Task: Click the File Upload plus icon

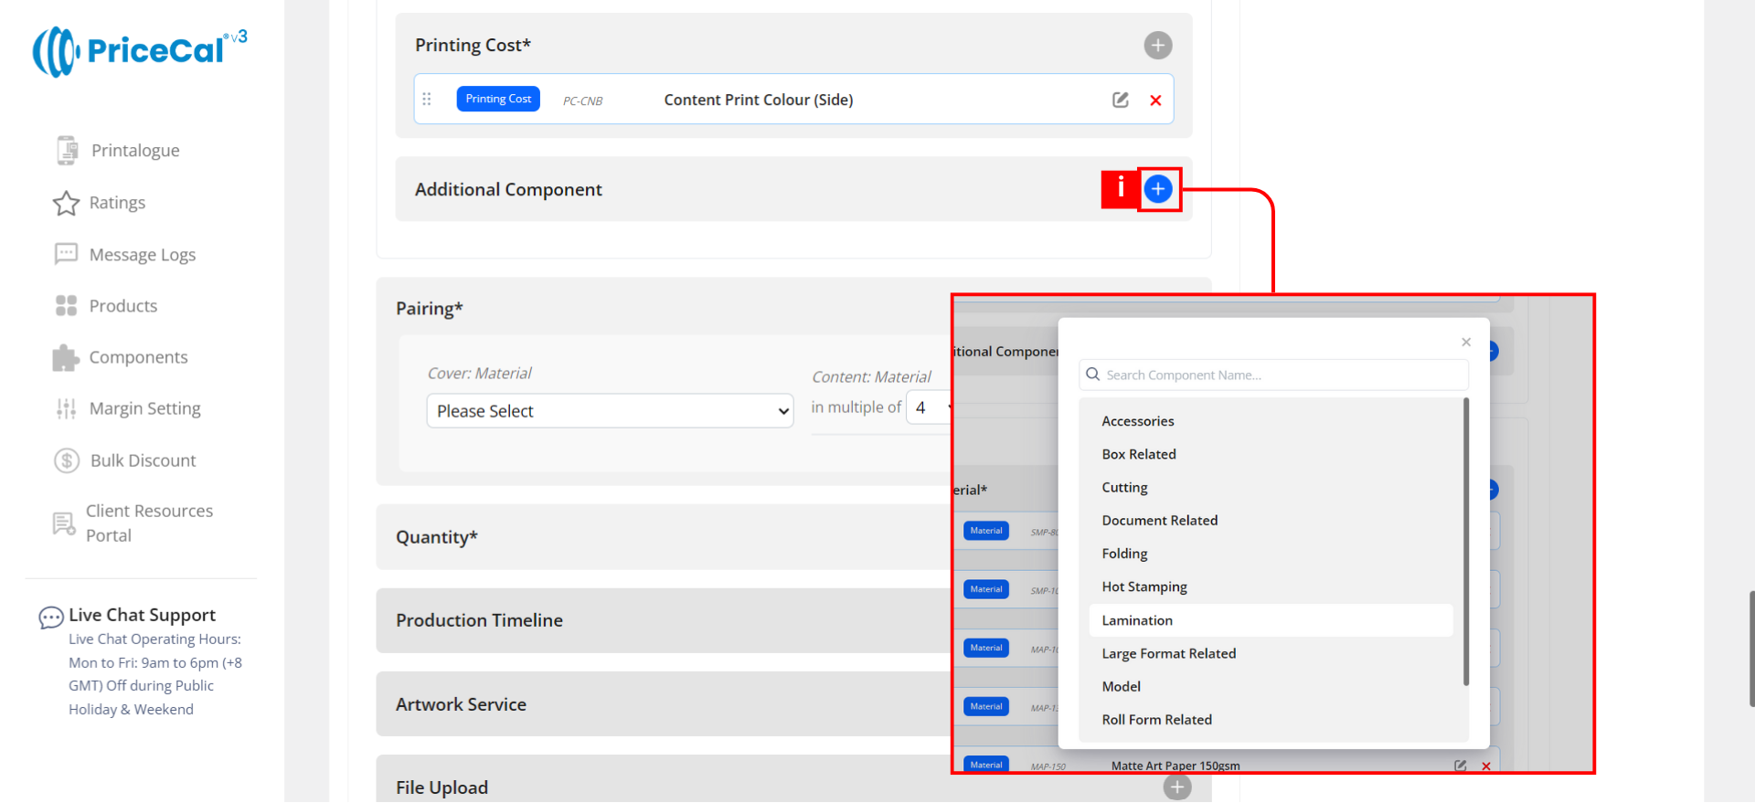Action: [x=1176, y=787]
